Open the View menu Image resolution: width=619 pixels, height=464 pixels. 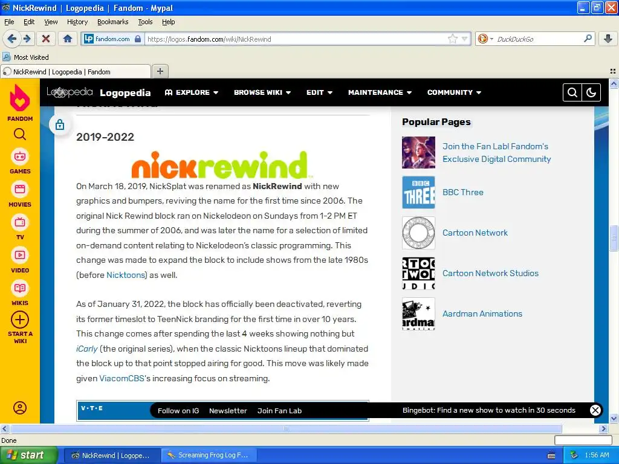[x=51, y=22]
